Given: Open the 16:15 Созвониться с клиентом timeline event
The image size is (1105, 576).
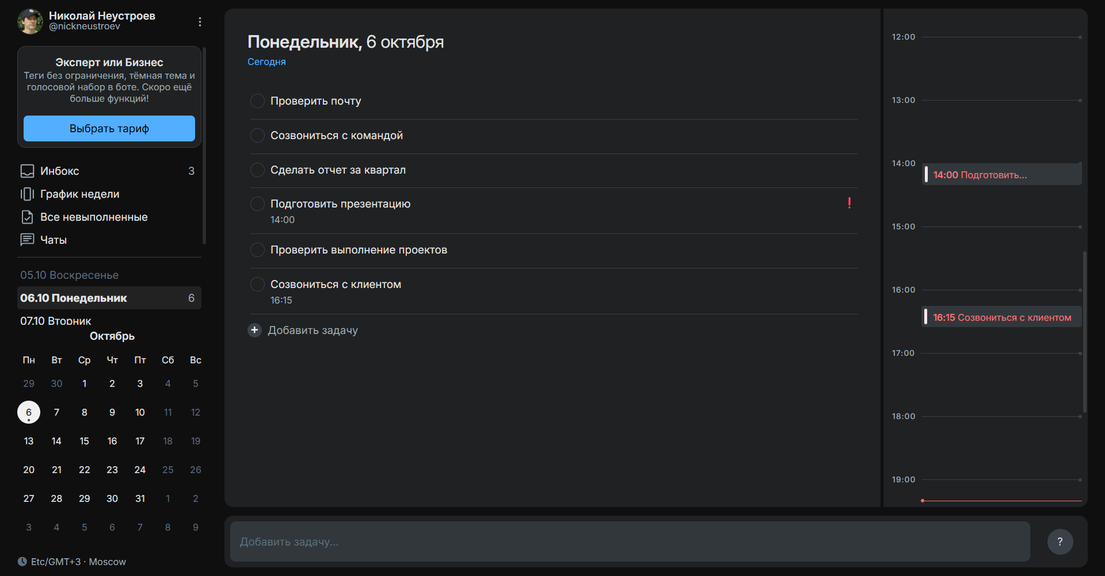Looking at the screenshot, I should coord(1001,317).
